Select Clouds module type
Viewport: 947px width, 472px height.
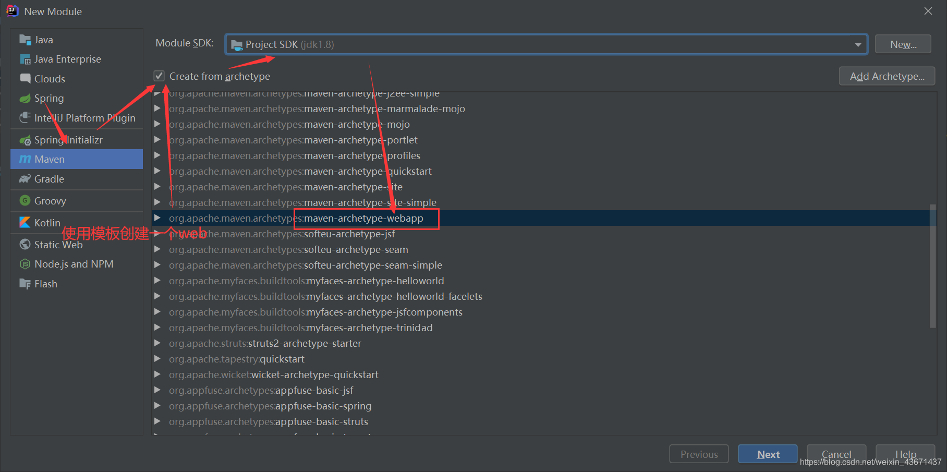coord(77,79)
